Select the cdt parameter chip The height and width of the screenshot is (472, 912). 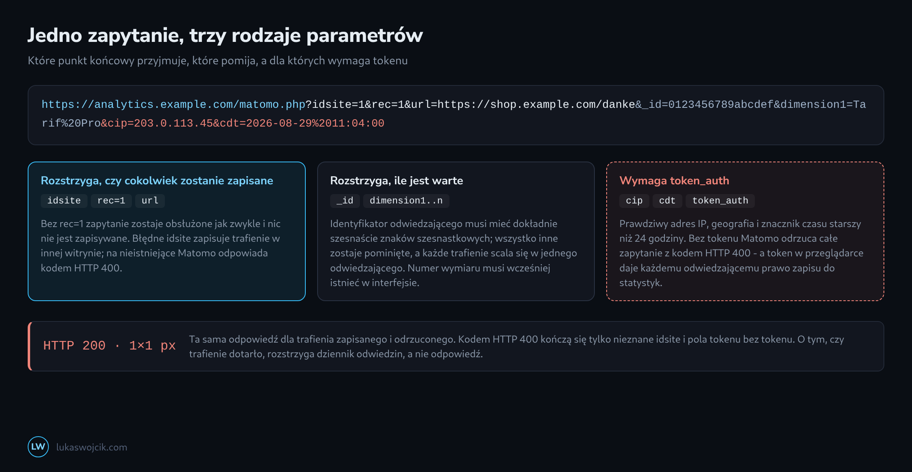point(667,201)
